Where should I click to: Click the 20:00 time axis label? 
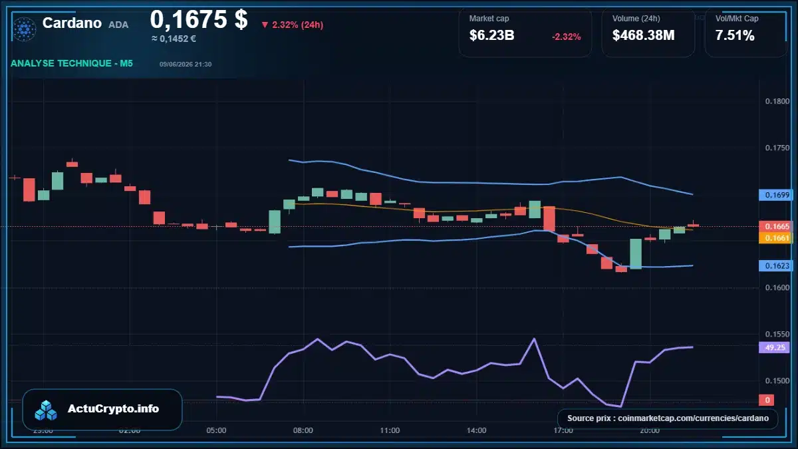point(650,430)
